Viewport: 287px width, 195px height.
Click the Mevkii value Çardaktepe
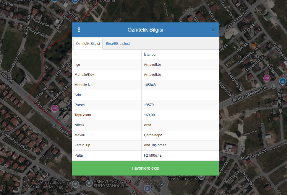click(x=153, y=135)
